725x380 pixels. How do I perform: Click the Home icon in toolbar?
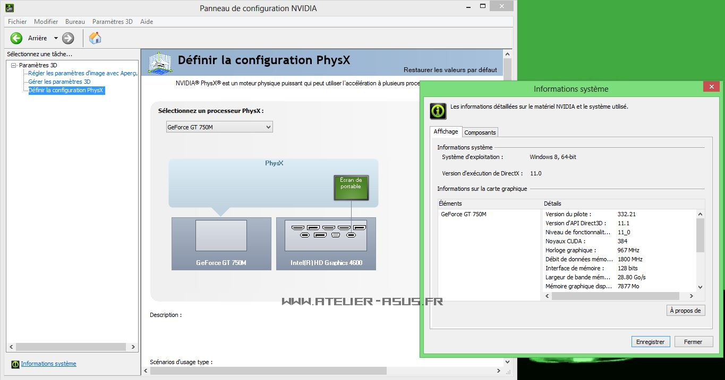pyautogui.click(x=95, y=38)
